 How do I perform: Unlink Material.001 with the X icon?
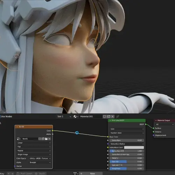[113, 117]
